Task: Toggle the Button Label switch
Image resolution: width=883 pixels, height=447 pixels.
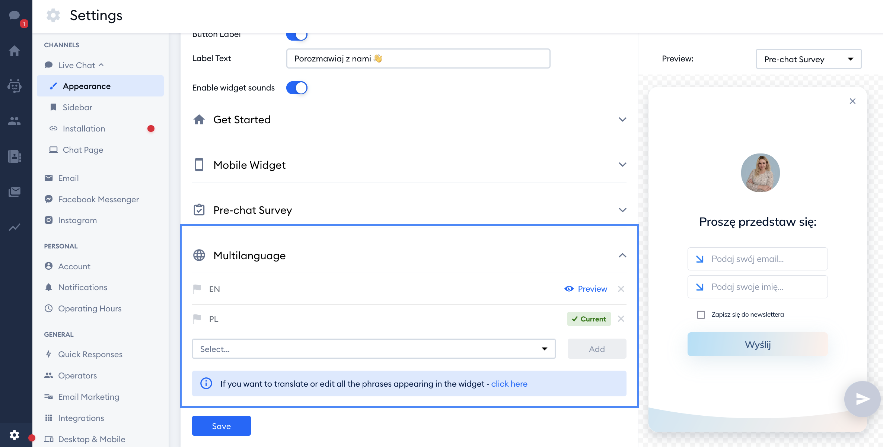Action: (x=297, y=36)
